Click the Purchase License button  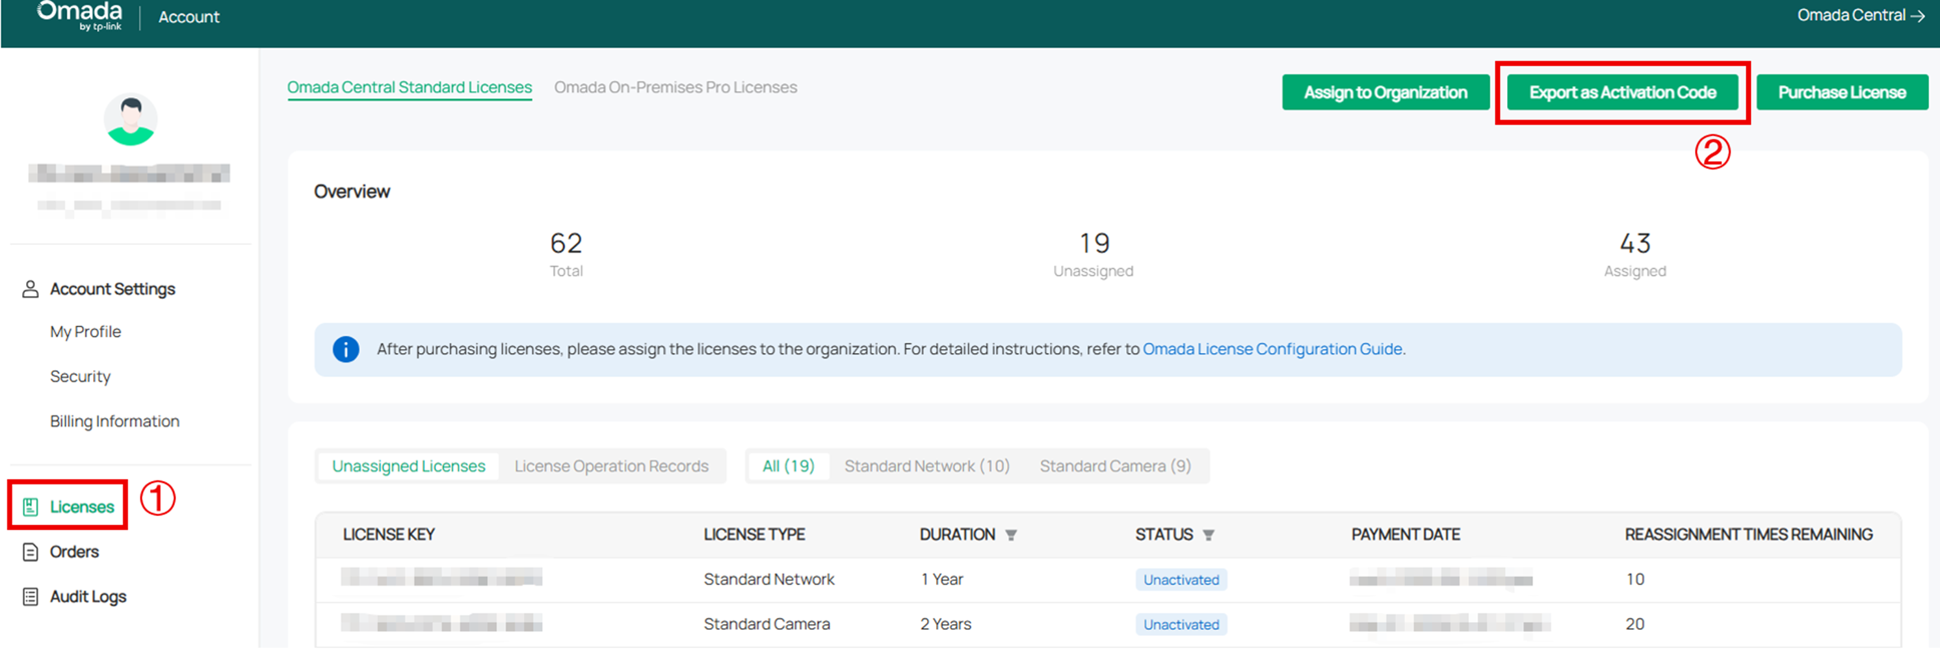tap(1842, 92)
